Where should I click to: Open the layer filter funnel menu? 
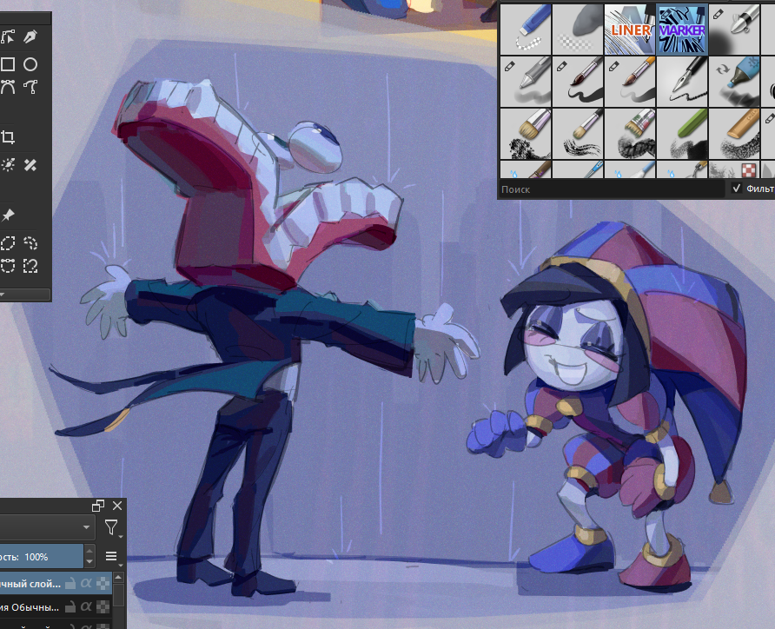(x=112, y=527)
